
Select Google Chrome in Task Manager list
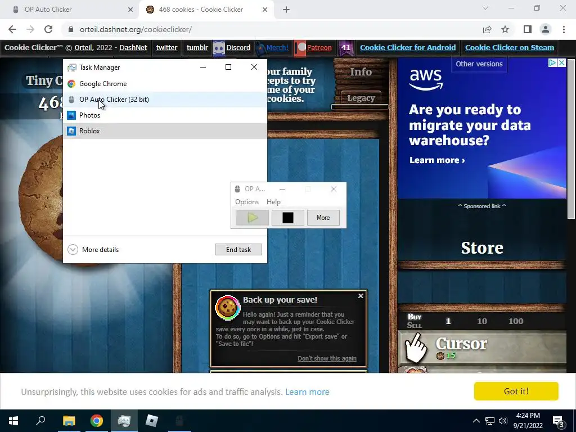pyautogui.click(x=165, y=84)
